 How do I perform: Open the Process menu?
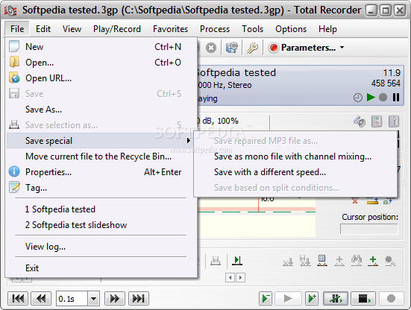point(215,29)
